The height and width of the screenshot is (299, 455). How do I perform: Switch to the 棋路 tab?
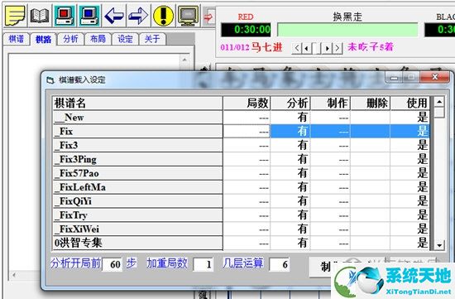(x=43, y=39)
